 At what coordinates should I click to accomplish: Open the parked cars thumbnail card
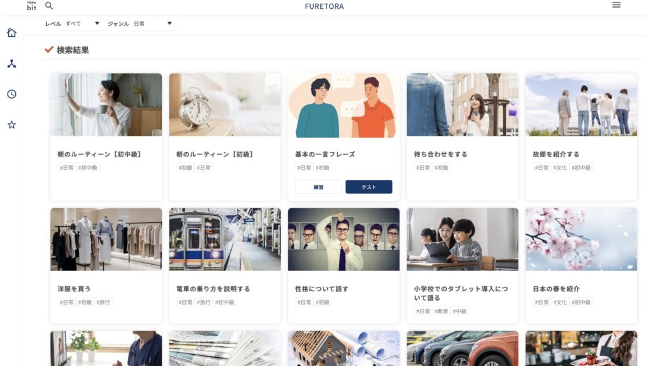point(463,348)
